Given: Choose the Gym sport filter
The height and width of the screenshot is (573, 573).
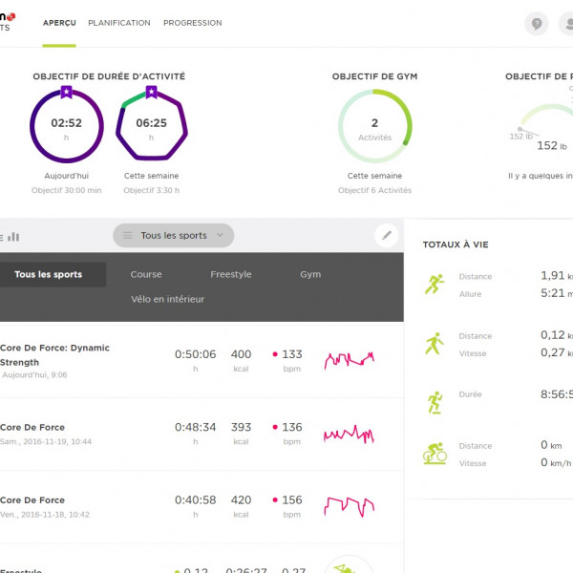Looking at the screenshot, I should [310, 274].
